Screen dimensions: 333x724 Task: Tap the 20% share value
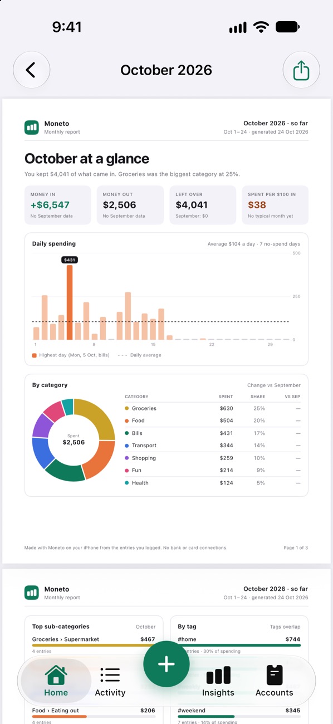[x=259, y=421]
